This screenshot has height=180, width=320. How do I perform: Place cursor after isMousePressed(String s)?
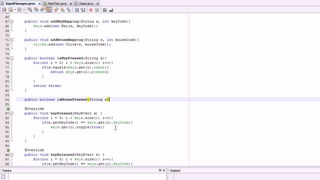(109, 99)
